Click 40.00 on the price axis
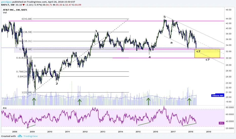The image size is (236, 139). click(x=228, y=28)
